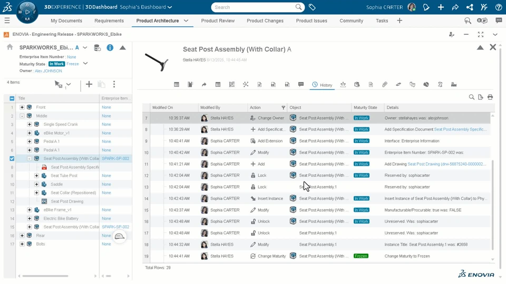Add a new dashboard tab with plus
506x284 pixels.
tap(400, 21)
